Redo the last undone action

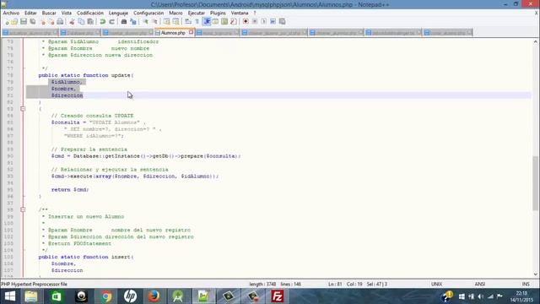point(111,22)
